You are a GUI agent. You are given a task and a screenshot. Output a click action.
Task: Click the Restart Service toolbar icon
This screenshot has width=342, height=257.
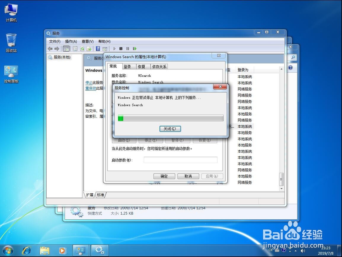coord(135,49)
